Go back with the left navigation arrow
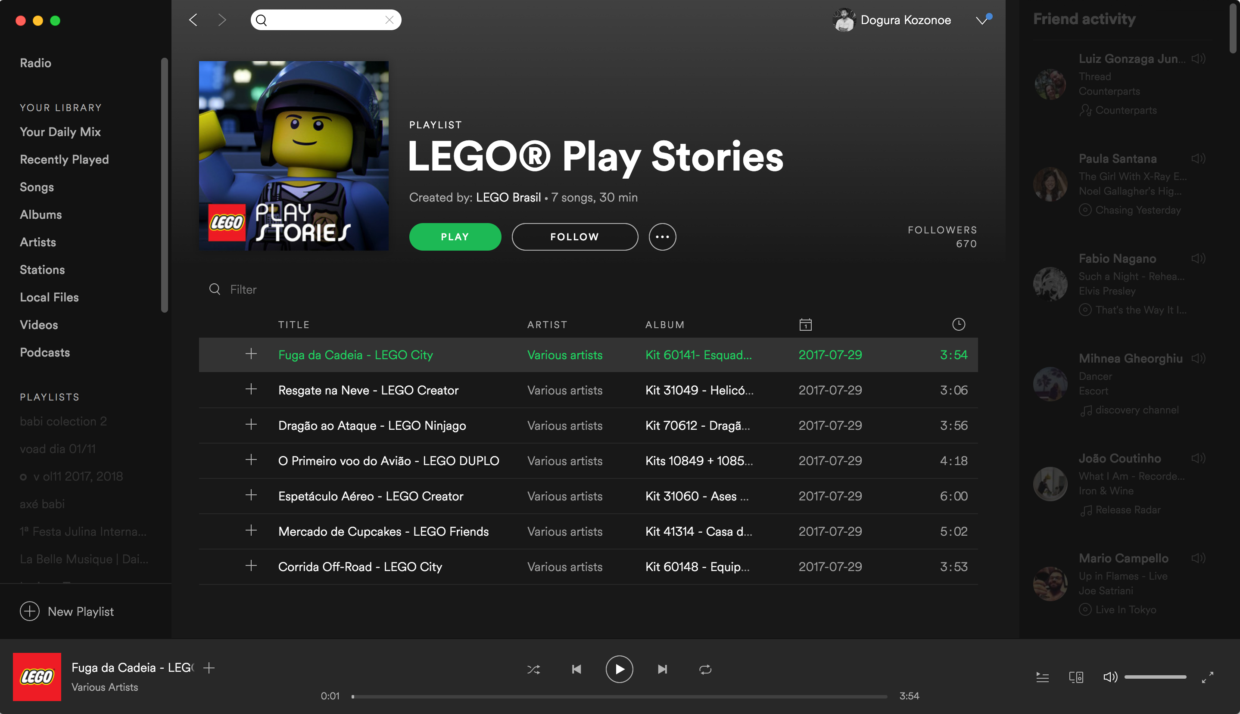Screen dimensions: 1240x714 (x=193, y=20)
